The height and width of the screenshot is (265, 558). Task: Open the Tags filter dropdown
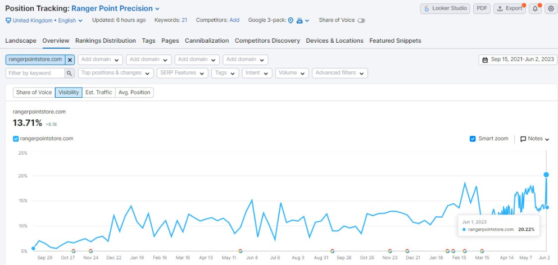coord(225,73)
